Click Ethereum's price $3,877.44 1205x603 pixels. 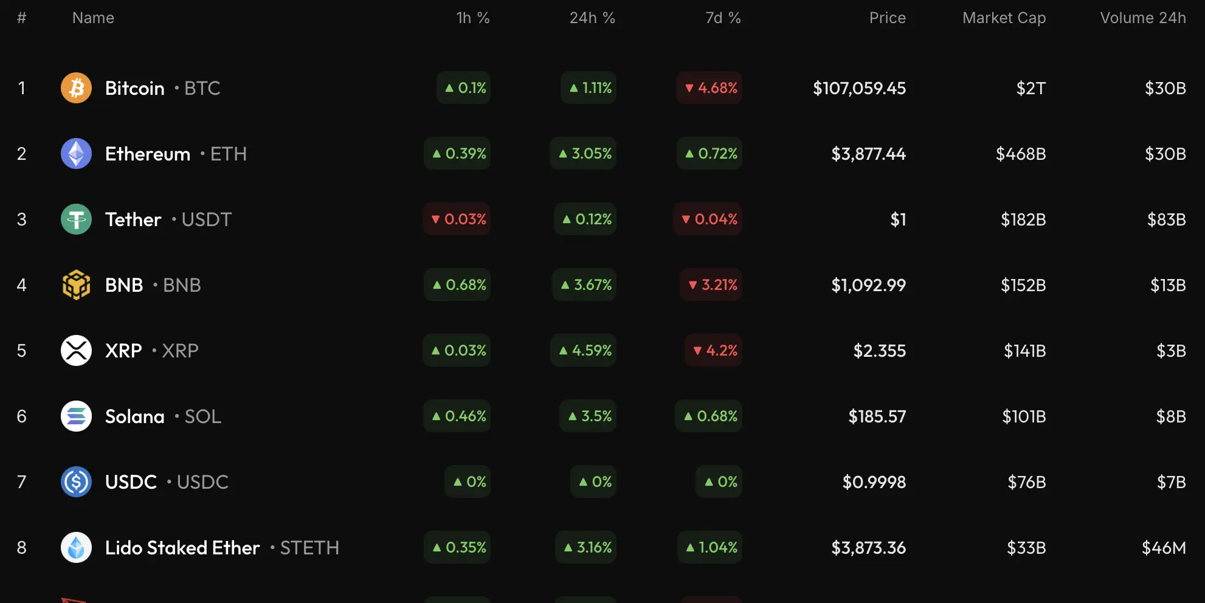pyautogui.click(x=868, y=154)
